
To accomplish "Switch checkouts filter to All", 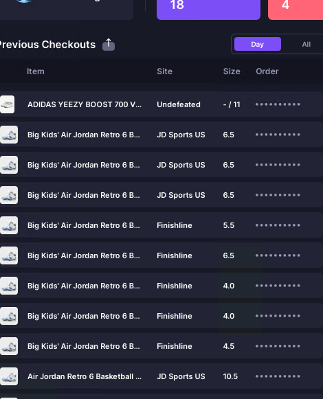I will [307, 44].
